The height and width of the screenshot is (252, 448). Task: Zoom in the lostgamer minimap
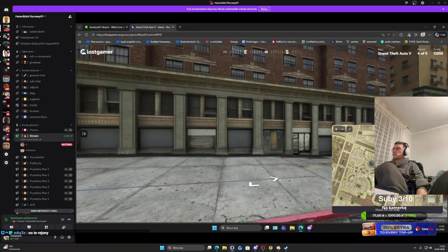click(336, 129)
